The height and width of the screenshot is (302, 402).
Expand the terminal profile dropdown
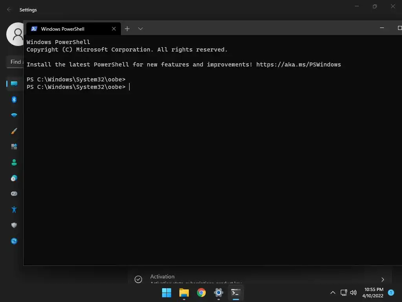click(x=141, y=29)
